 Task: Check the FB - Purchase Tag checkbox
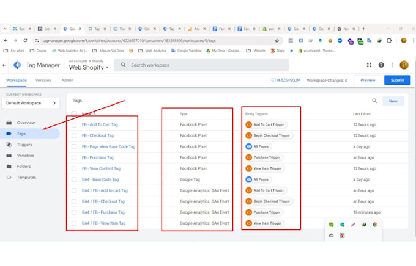tap(74, 157)
